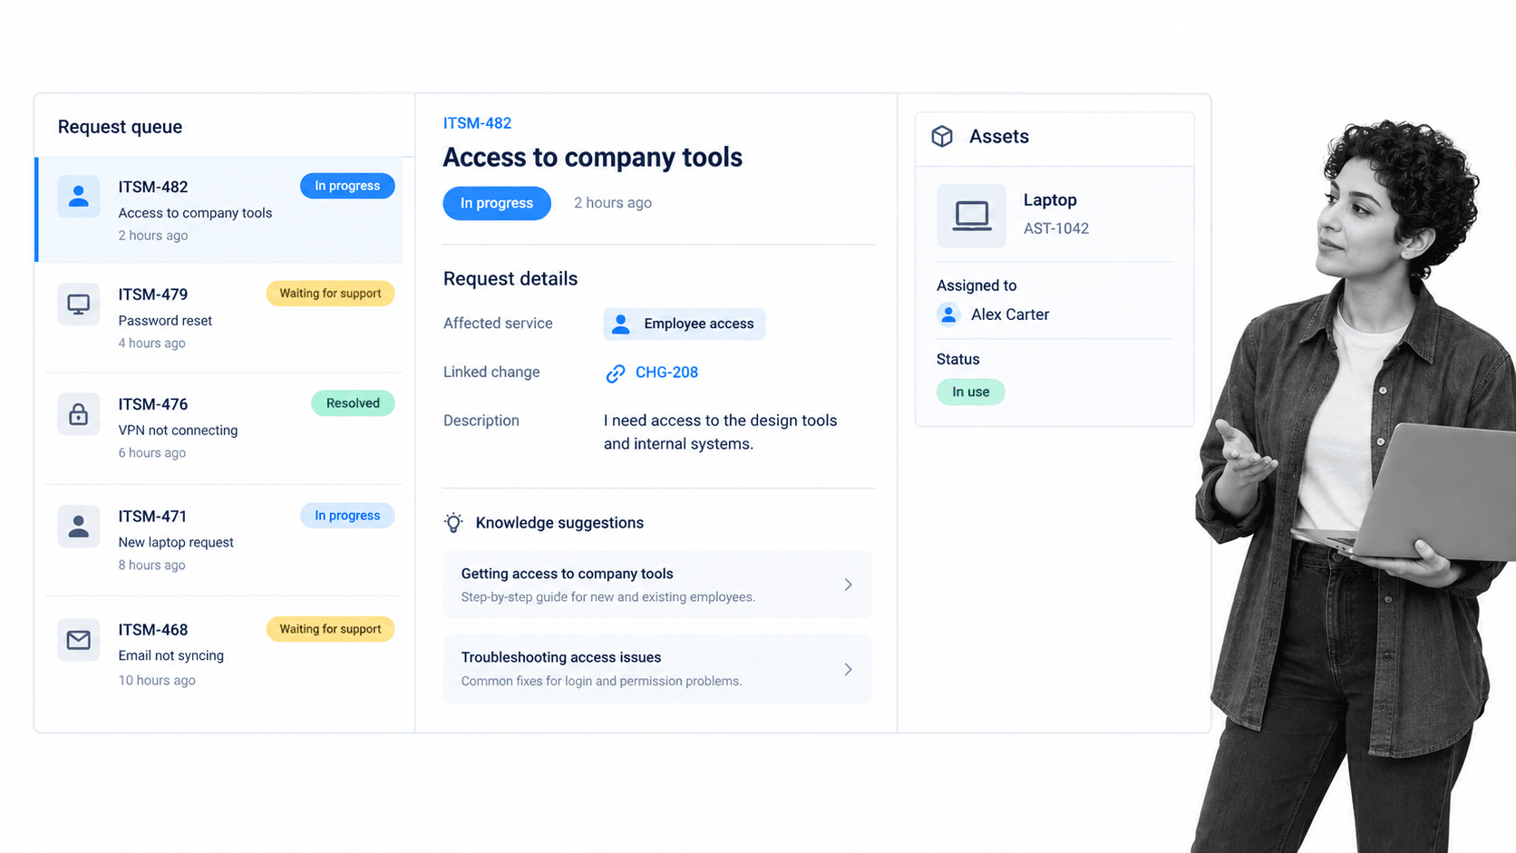The width and height of the screenshot is (1516, 853).
Task: Expand Troubleshooting access issues chevron
Action: tap(848, 669)
